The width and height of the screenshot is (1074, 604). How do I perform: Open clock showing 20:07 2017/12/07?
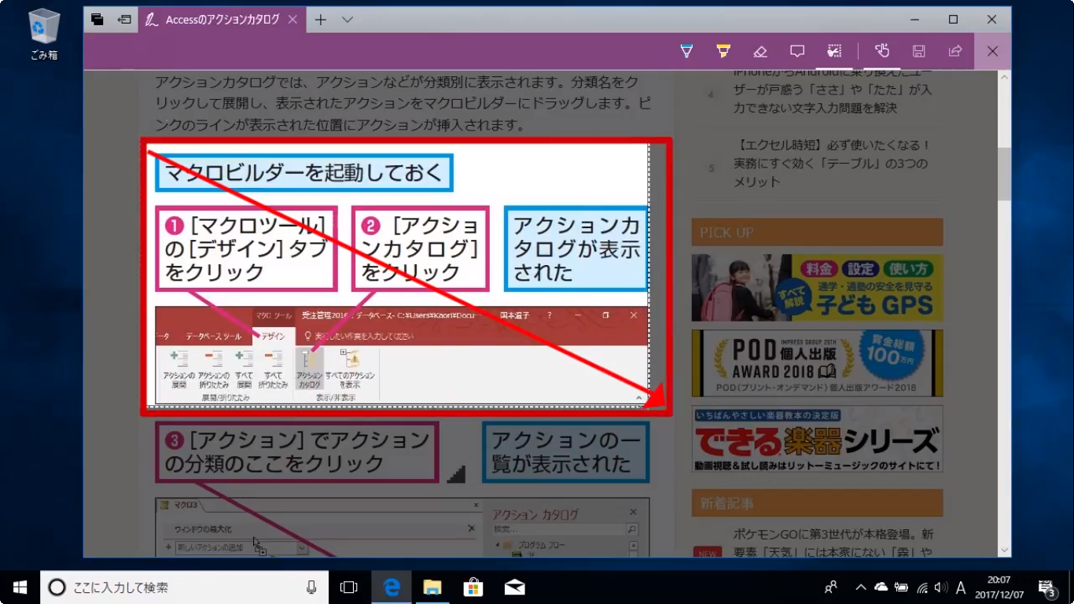point(999,587)
